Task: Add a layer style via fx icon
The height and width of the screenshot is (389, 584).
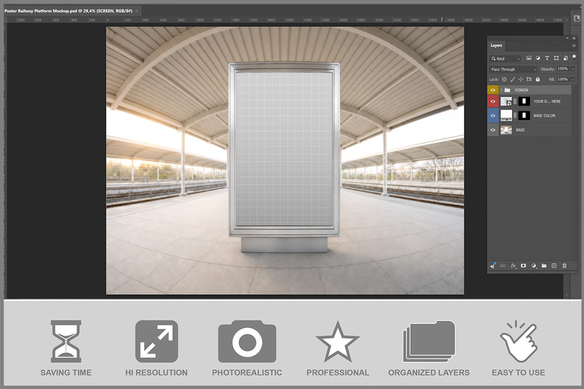Action: click(513, 266)
